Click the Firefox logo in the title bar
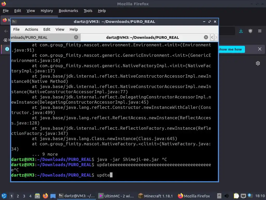 click(x=4, y=4)
